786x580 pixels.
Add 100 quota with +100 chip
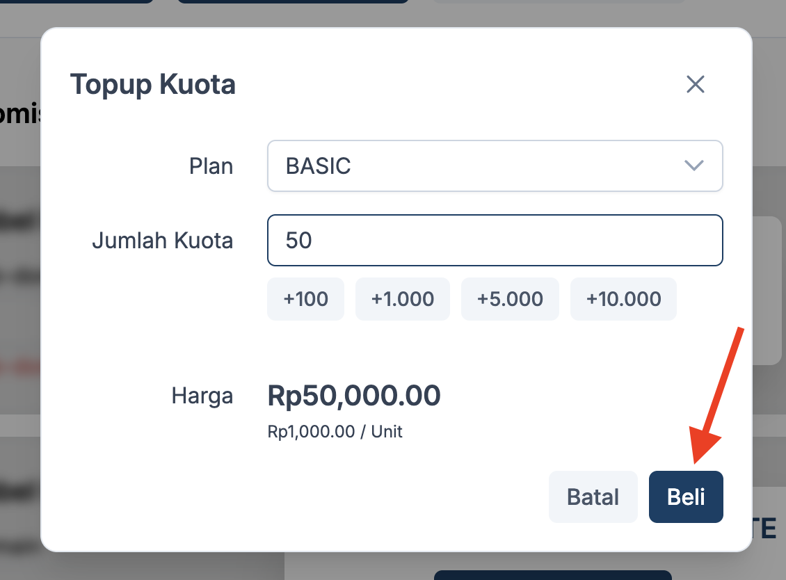click(x=305, y=299)
